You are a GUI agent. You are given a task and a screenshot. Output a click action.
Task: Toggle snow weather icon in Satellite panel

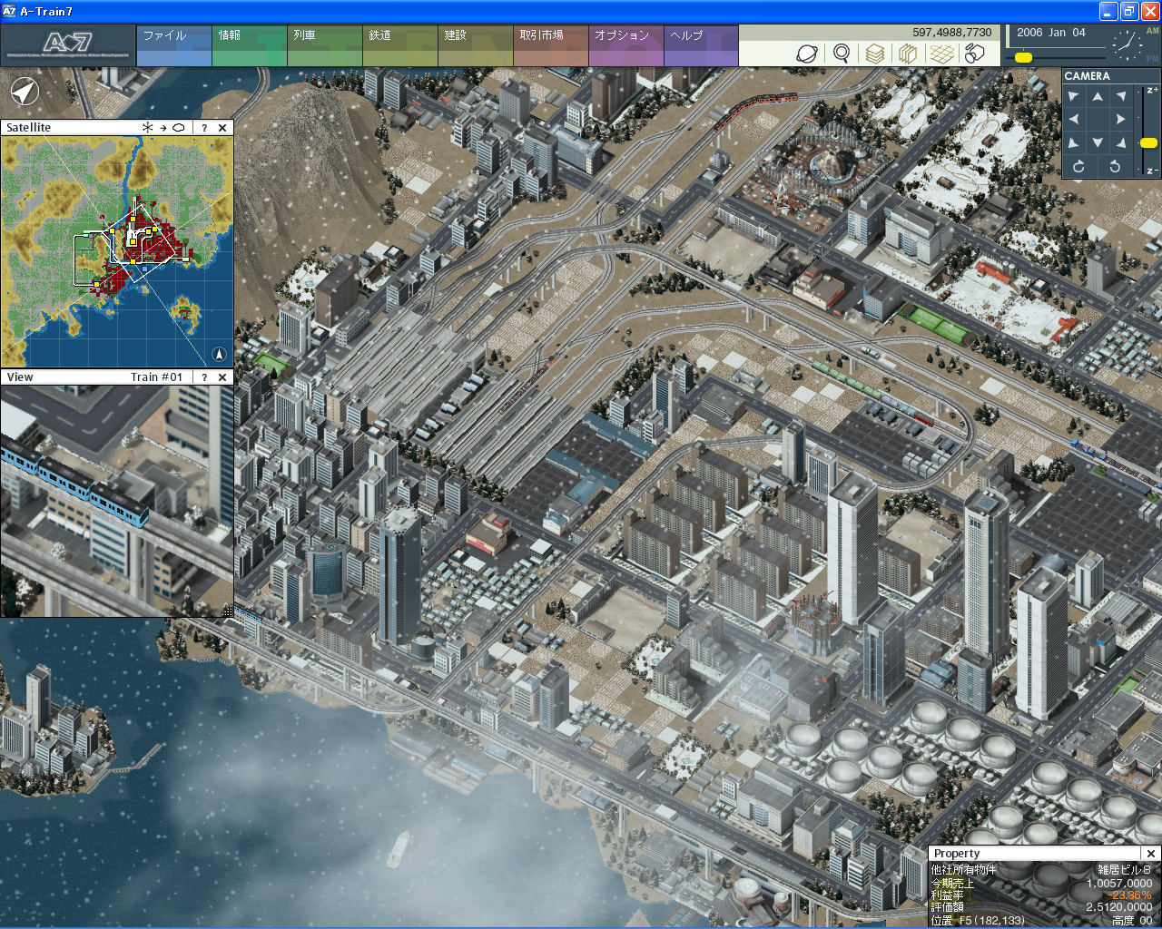tap(148, 128)
